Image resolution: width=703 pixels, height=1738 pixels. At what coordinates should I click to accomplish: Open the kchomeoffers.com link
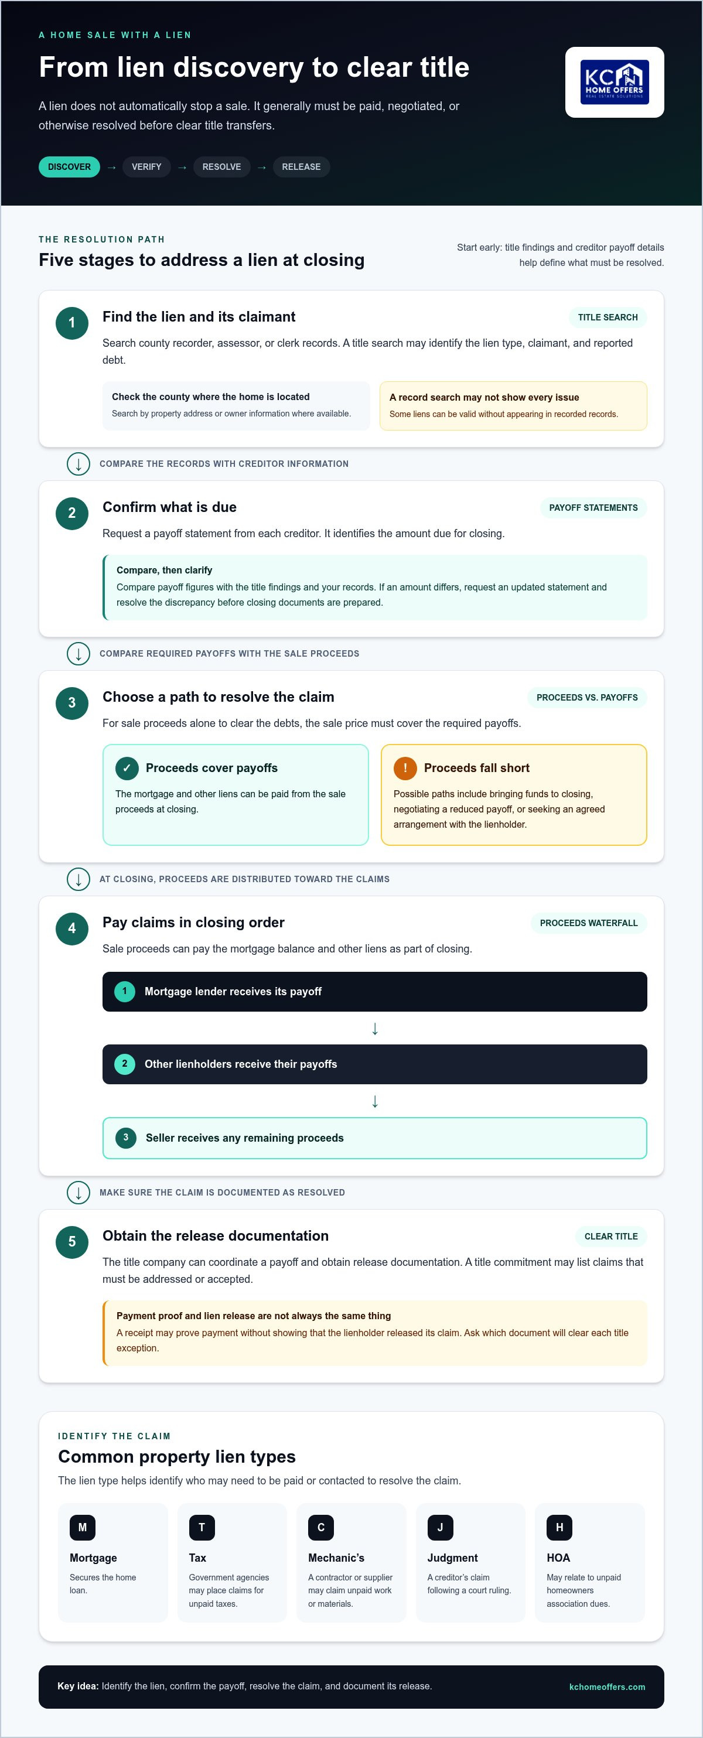[606, 1686]
